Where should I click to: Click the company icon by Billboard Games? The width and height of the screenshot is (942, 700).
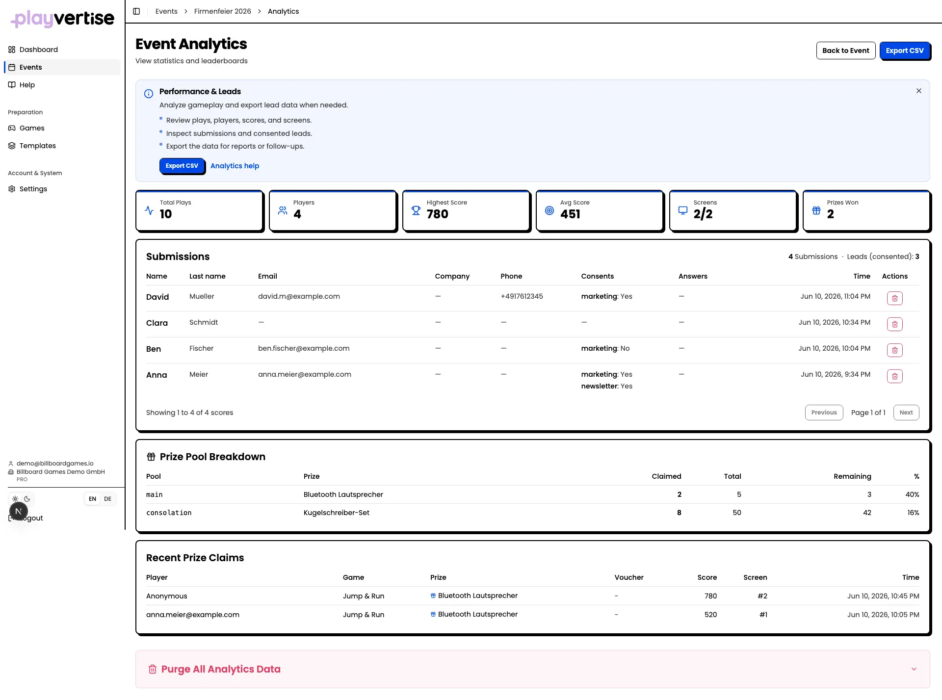(11, 472)
